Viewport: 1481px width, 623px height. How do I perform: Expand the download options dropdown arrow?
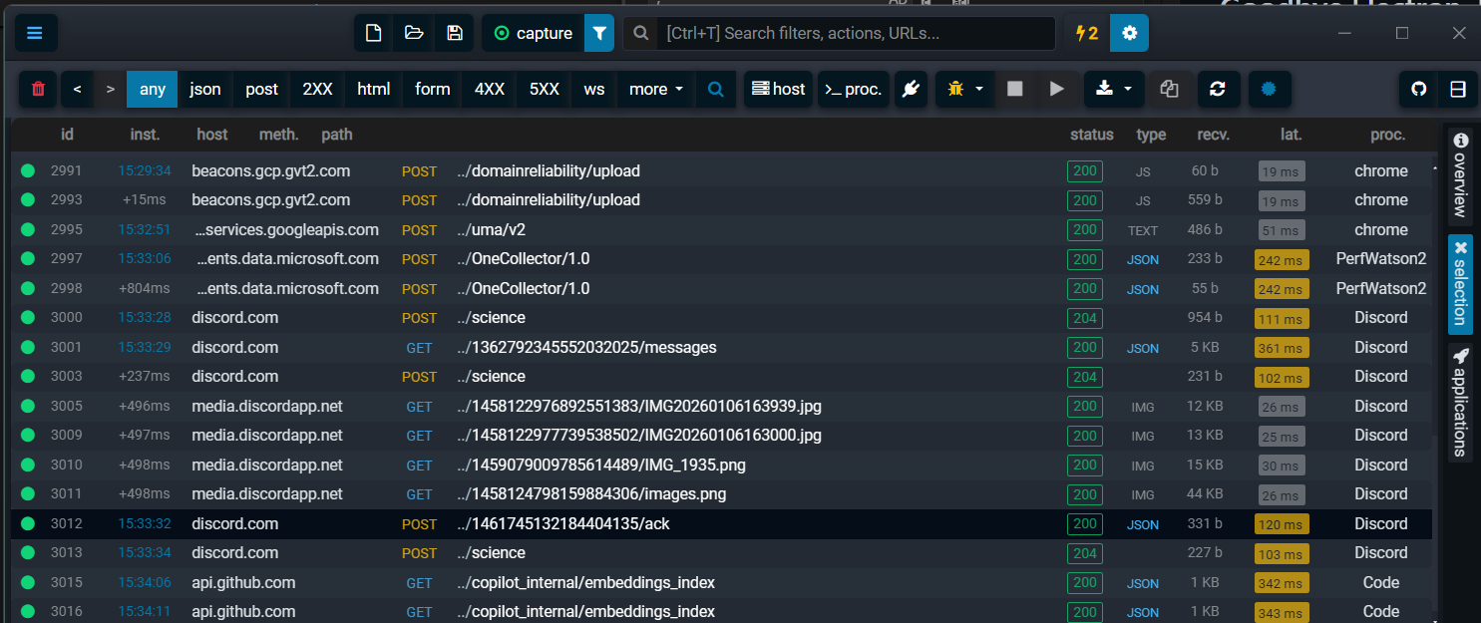click(1130, 89)
